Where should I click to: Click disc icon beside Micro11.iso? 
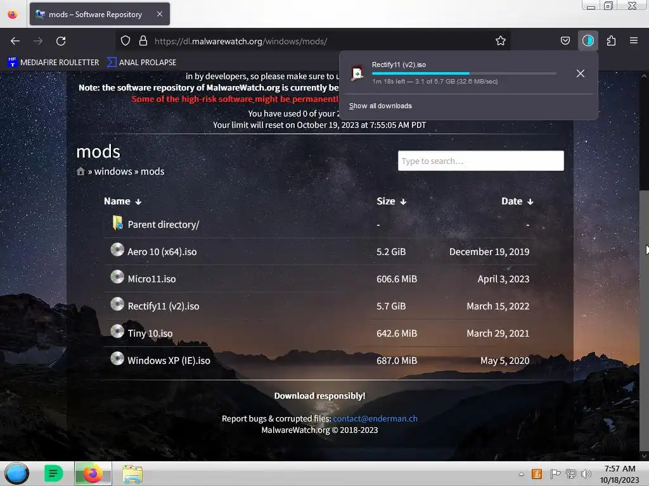tap(117, 277)
